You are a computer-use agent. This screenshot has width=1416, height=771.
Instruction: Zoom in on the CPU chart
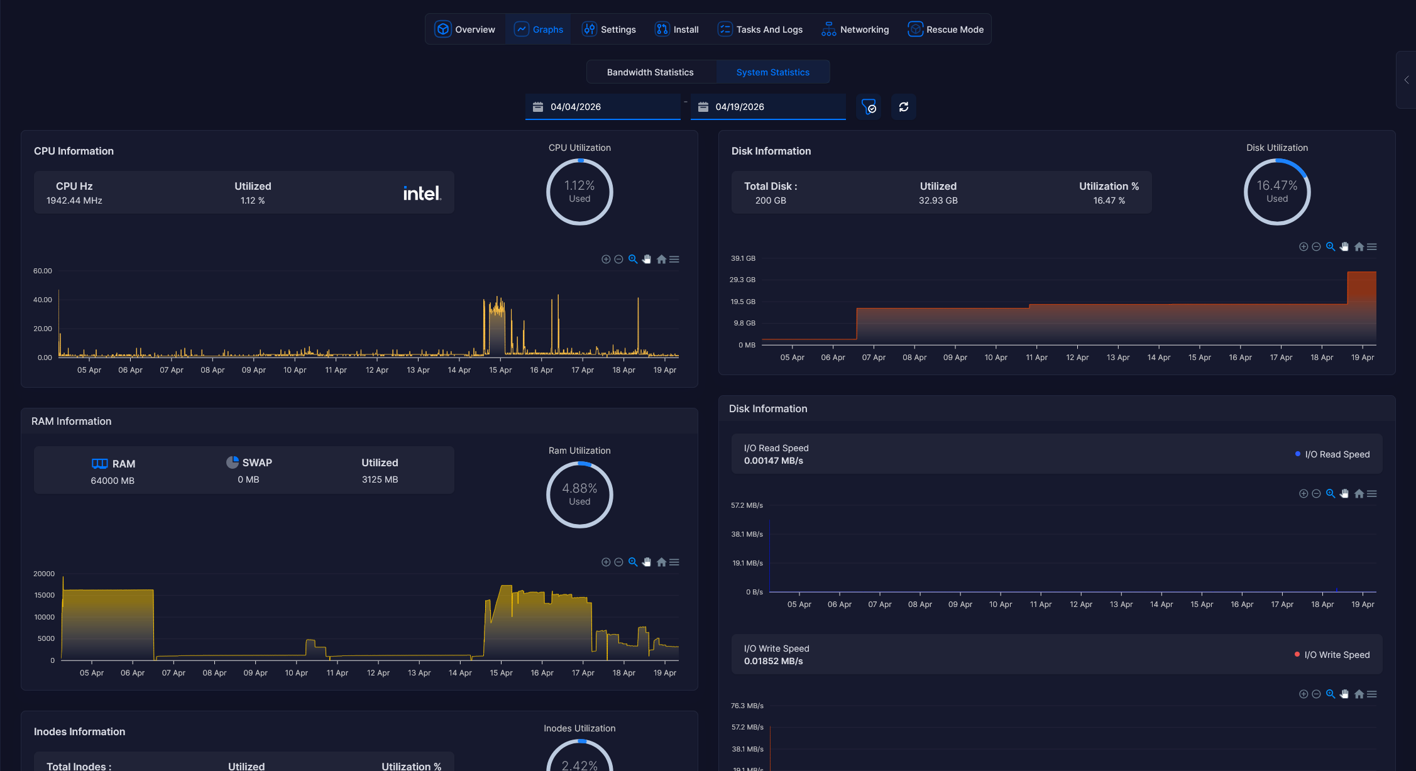coord(606,260)
